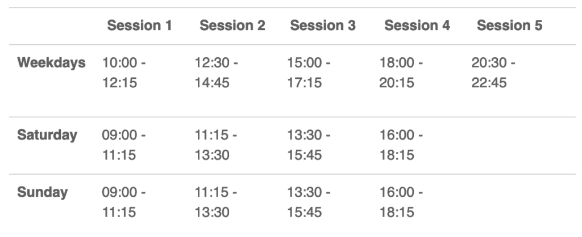The width and height of the screenshot is (582, 237).
Task: Pick the Weekdays 12:30 - 14:45 slot
Action: pyautogui.click(x=217, y=73)
